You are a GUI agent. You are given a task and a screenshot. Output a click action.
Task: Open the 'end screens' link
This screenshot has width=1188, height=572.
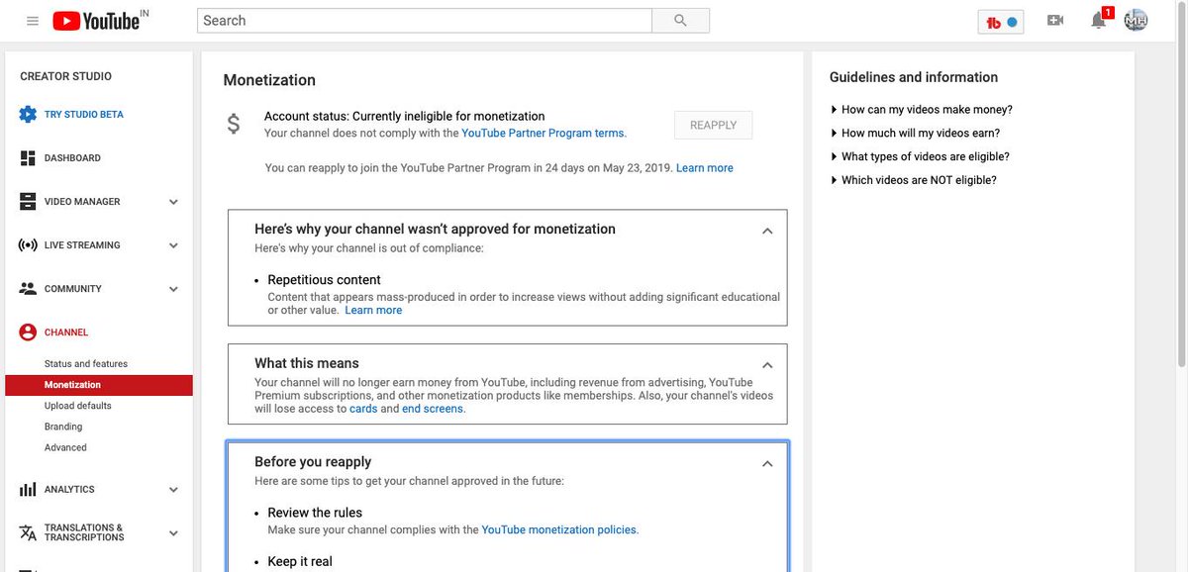click(434, 409)
